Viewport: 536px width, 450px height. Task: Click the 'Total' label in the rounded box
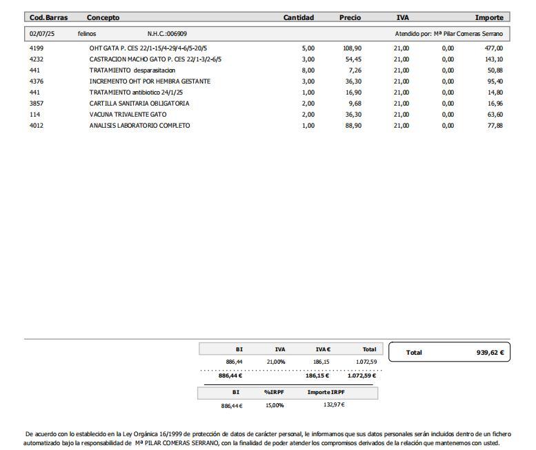[x=414, y=353]
